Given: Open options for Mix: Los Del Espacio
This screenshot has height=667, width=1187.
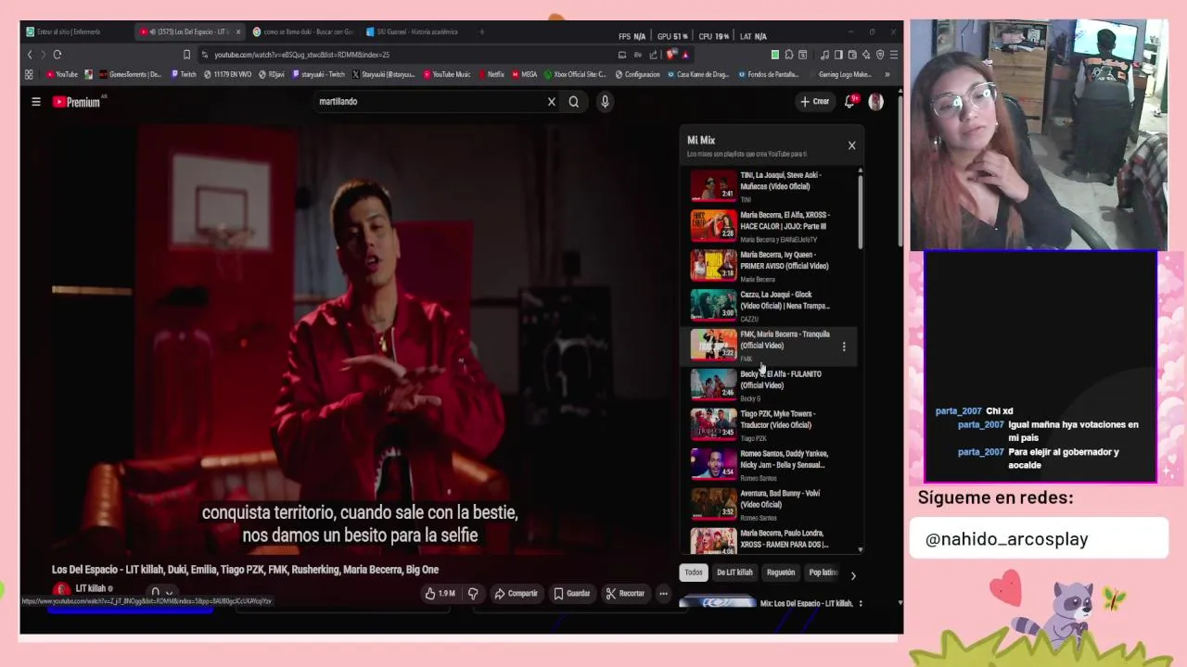Looking at the screenshot, I should point(861,604).
